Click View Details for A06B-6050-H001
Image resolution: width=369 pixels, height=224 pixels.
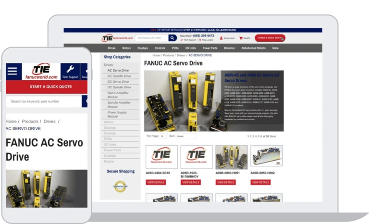(x=225, y=182)
